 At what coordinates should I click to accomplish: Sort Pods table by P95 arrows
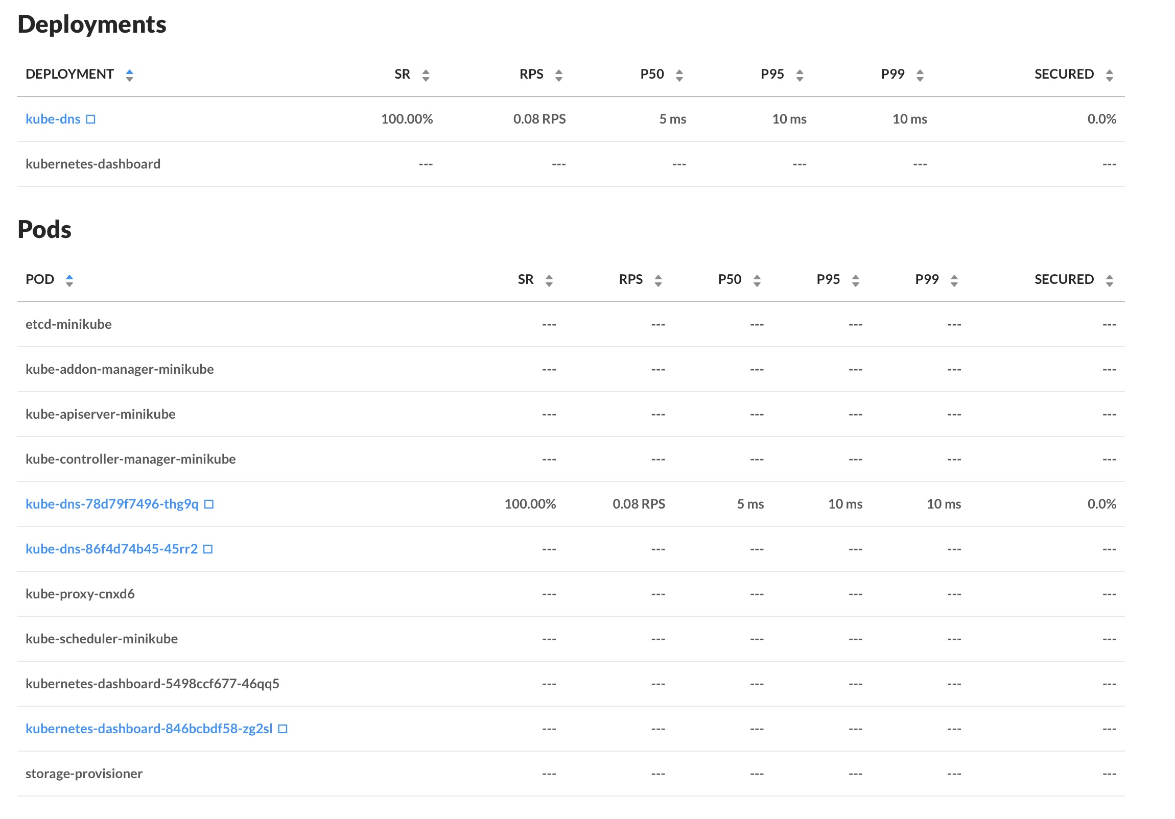point(855,280)
